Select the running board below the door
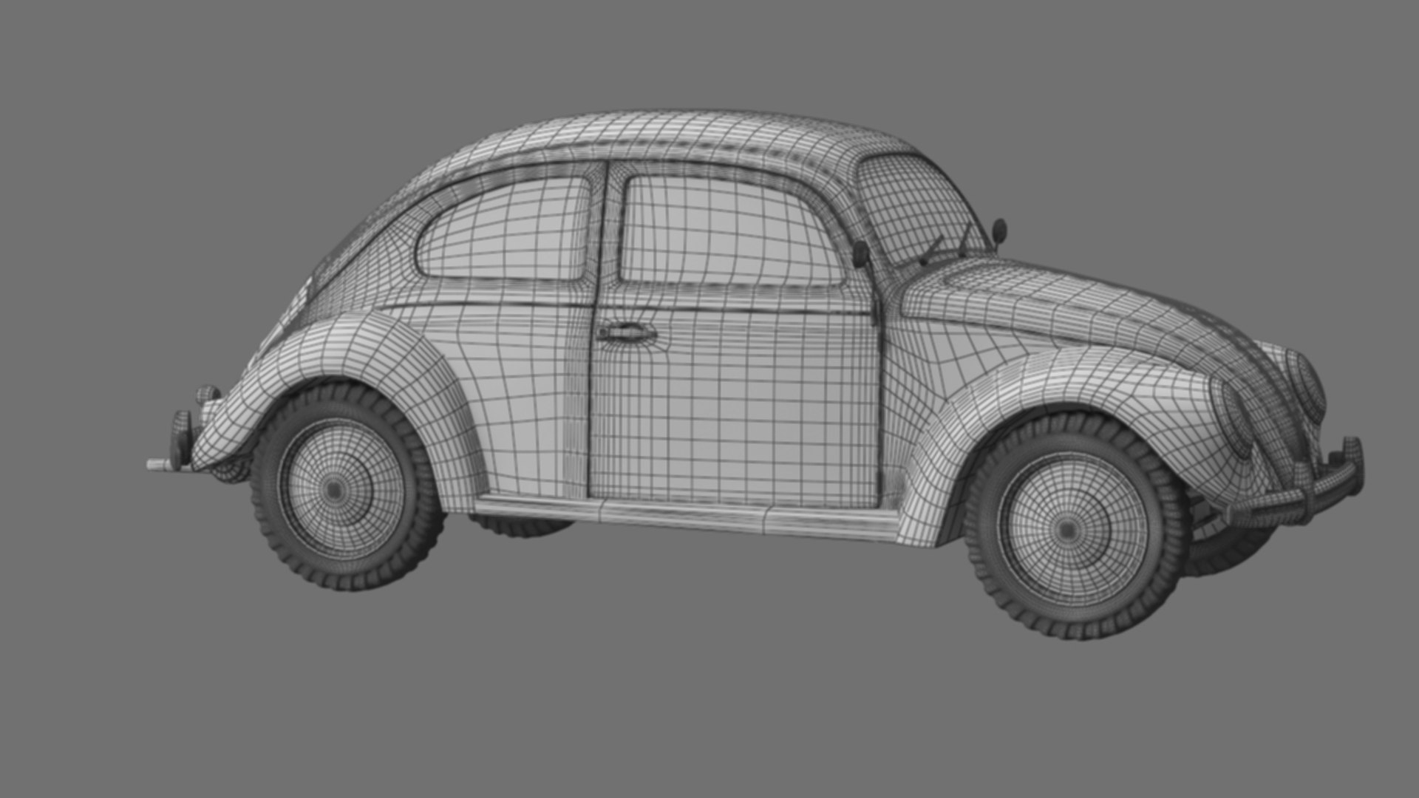Image resolution: width=1419 pixels, height=798 pixels. (x=687, y=517)
